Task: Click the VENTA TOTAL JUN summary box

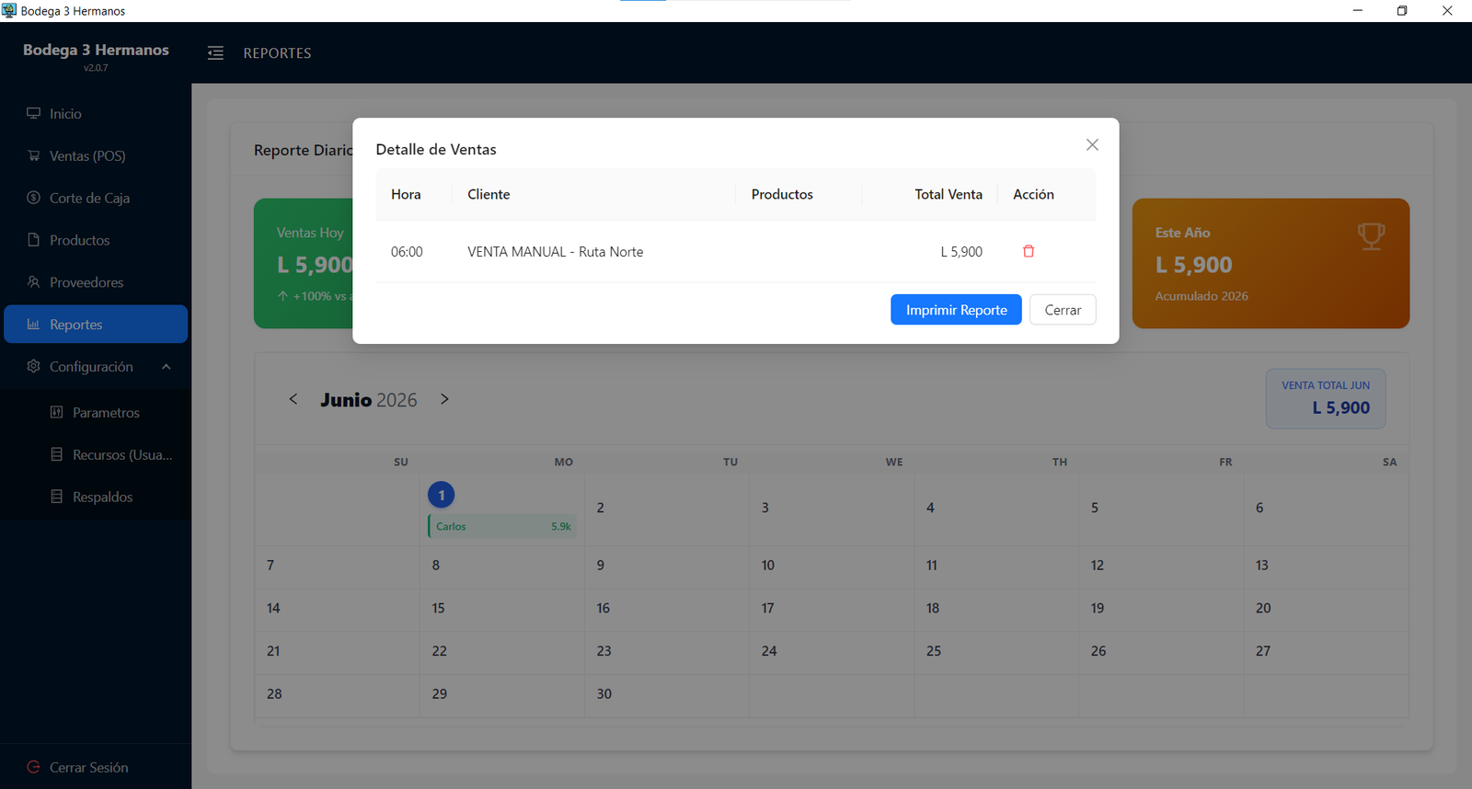Action: [x=1326, y=398]
